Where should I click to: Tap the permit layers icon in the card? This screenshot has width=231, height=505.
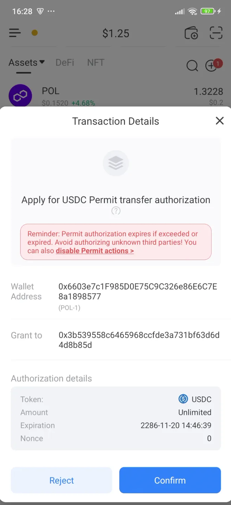click(116, 163)
